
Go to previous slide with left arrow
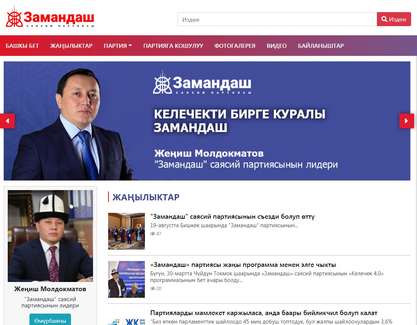tap(7, 121)
